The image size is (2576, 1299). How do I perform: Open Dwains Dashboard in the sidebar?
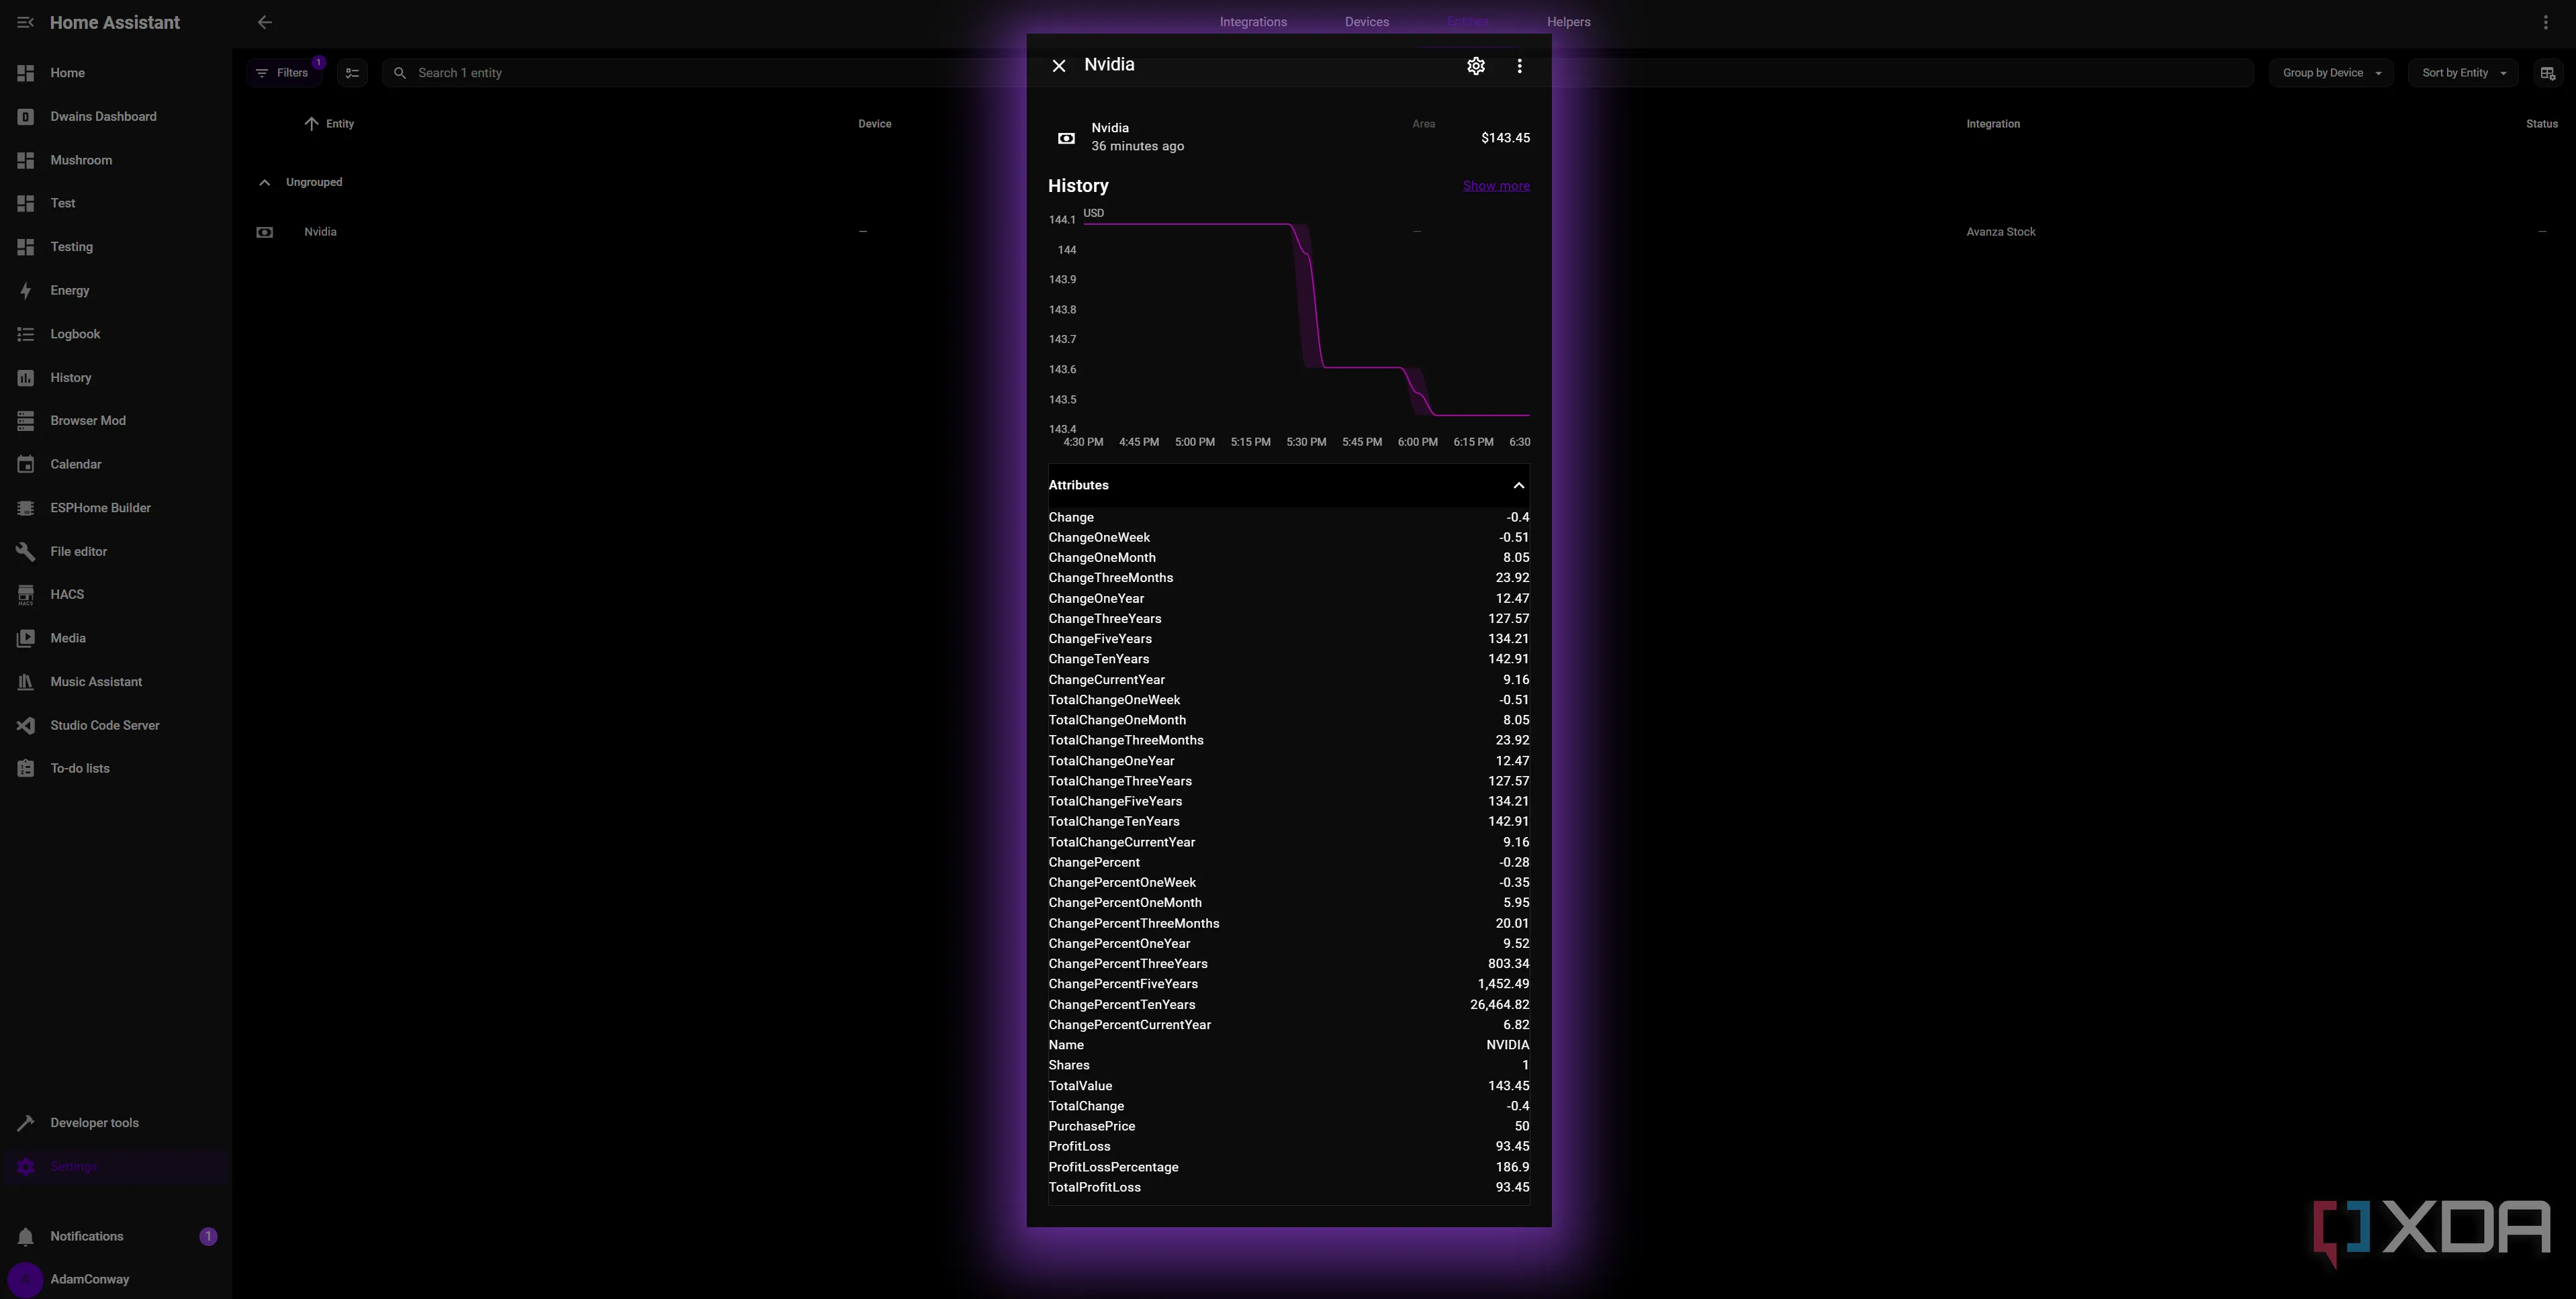tap(116, 116)
